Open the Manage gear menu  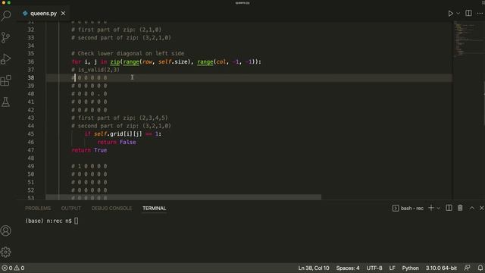(x=6, y=252)
